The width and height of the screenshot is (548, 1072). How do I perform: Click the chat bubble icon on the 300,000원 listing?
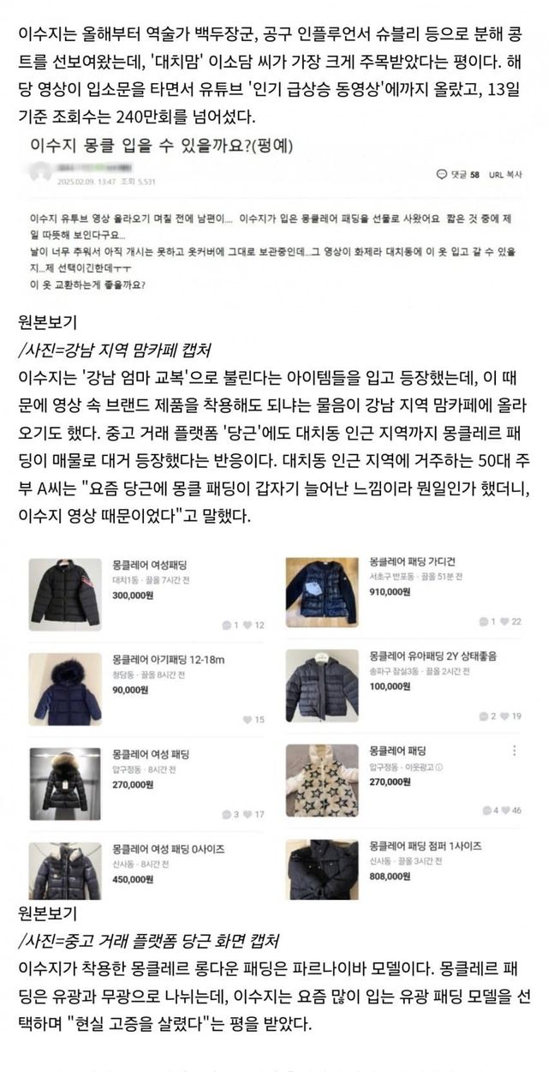(x=226, y=625)
